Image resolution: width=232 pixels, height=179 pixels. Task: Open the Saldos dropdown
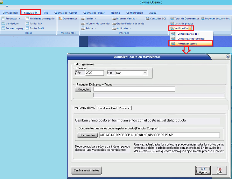point(95,29)
